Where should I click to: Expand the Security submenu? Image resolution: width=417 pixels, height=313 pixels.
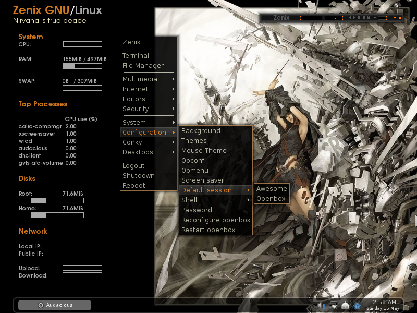(x=149, y=109)
